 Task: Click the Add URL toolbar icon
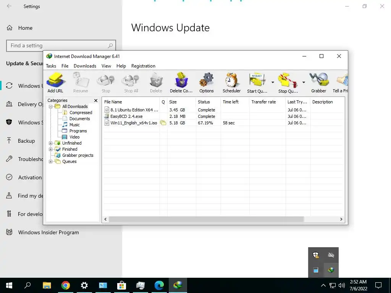coord(55,83)
